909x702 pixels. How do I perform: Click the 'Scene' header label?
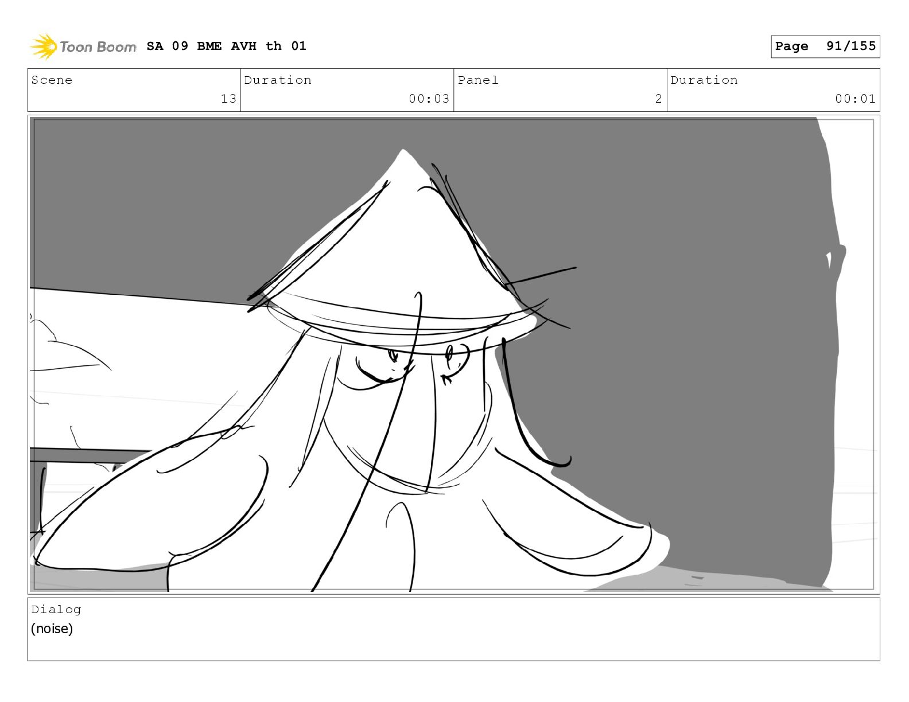(x=52, y=80)
